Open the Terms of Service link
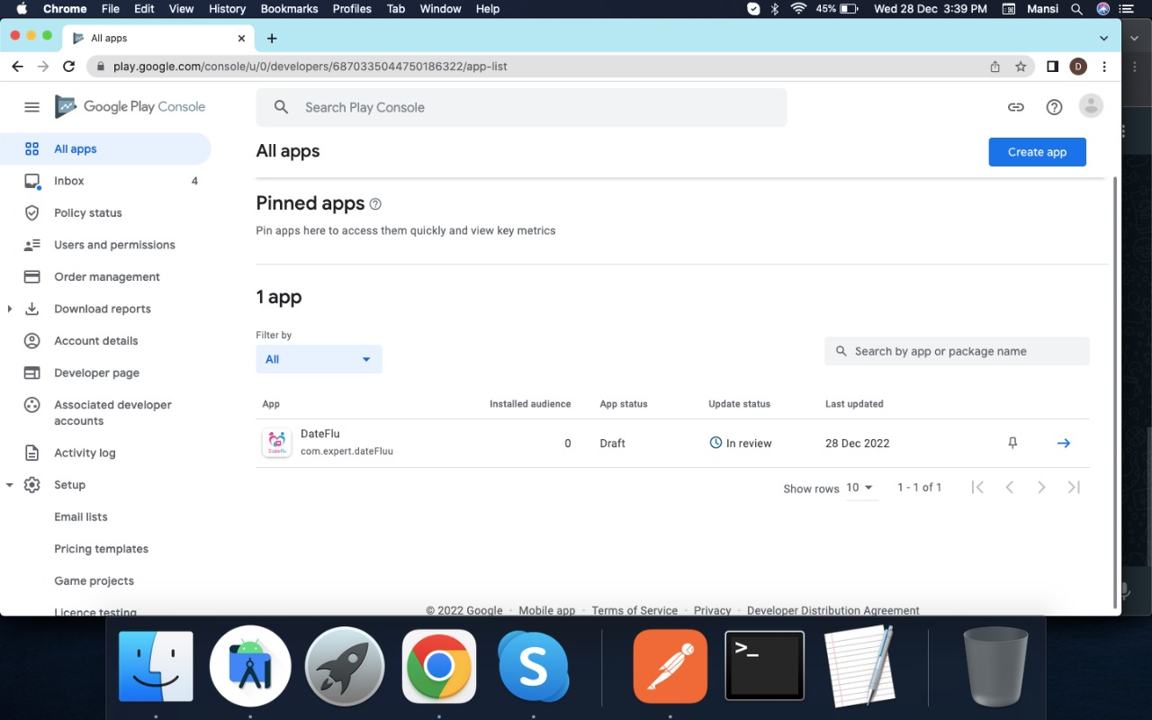This screenshot has height=720, width=1152. [x=634, y=610]
